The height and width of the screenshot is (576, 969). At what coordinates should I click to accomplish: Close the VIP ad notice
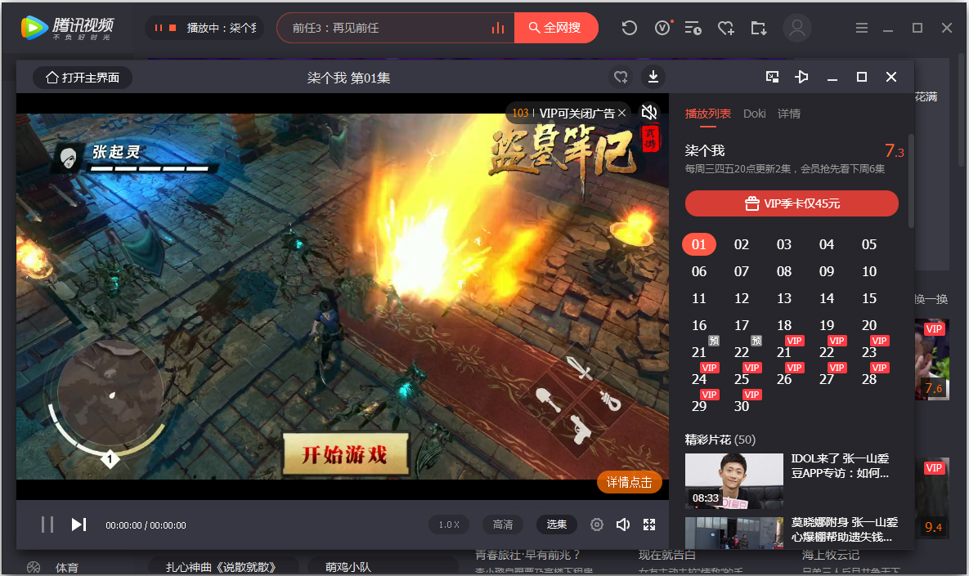[621, 113]
